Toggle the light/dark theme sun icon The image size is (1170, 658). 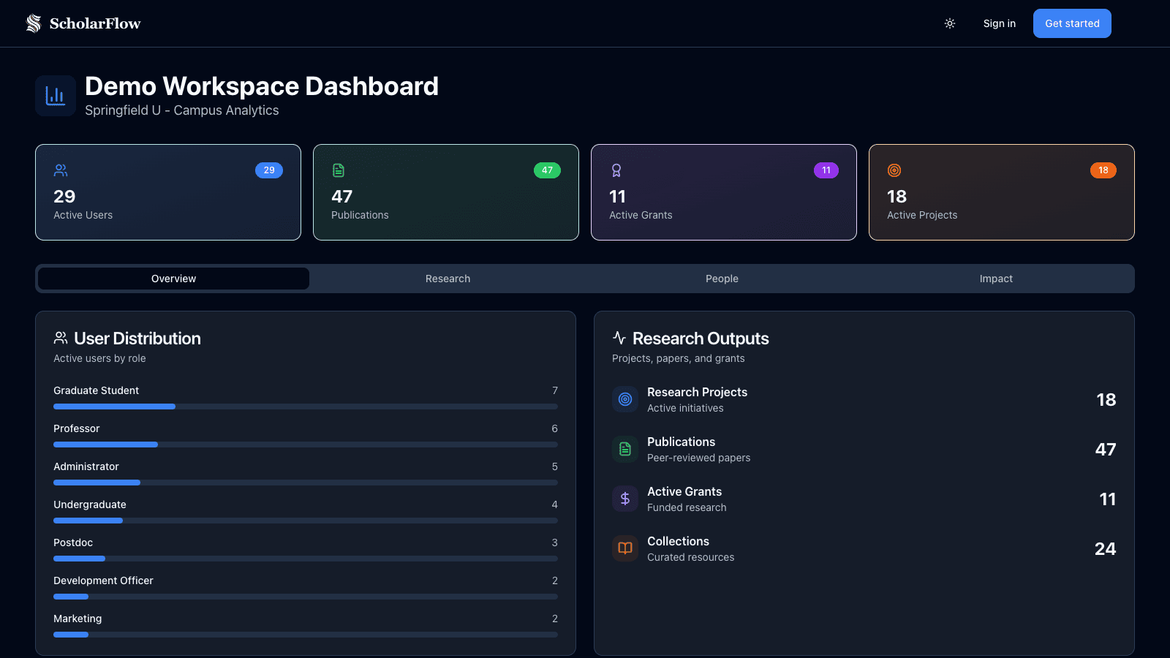[x=950, y=23]
